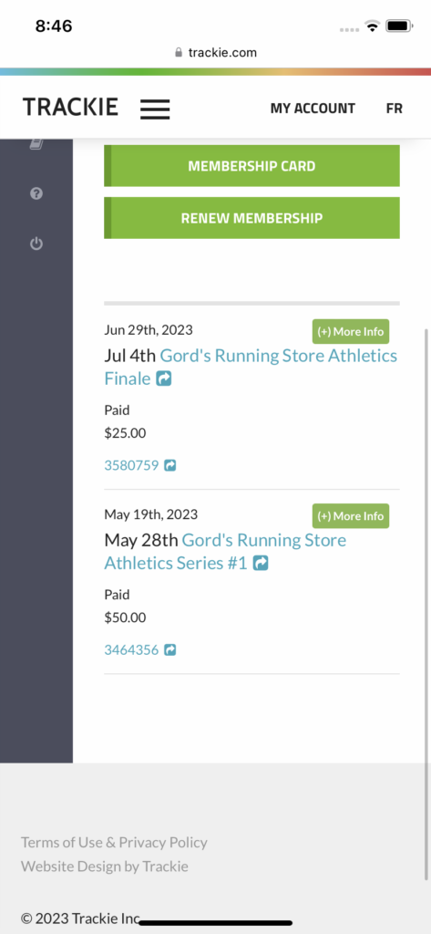Screen dimensions: 431x934
Task: Click the TRACKIE logo
Action: click(x=70, y=108)
